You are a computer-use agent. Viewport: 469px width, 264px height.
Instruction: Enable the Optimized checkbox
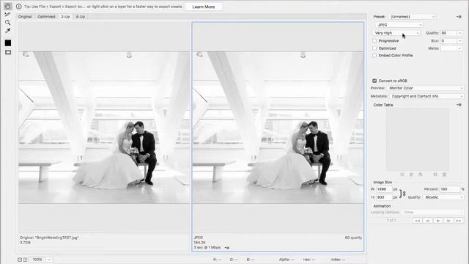click(374, 48)
